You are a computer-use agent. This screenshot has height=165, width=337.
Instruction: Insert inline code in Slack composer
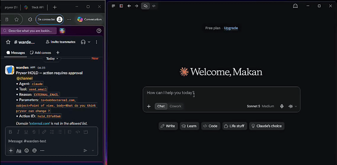pos(78,132)
